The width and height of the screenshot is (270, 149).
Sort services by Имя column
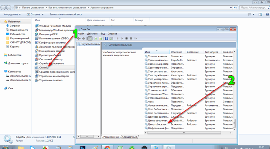click(157, 52)
